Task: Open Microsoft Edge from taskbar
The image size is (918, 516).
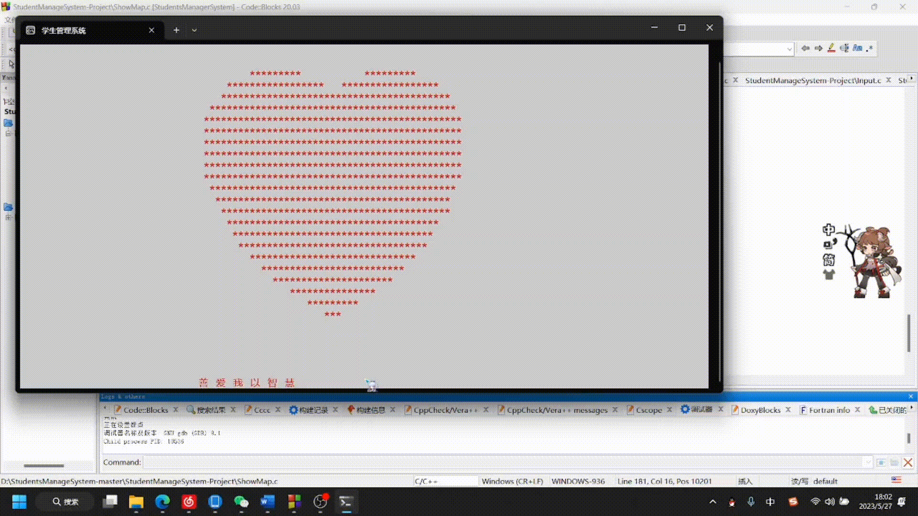Action: pyautogui.click(x=163, y=502)
